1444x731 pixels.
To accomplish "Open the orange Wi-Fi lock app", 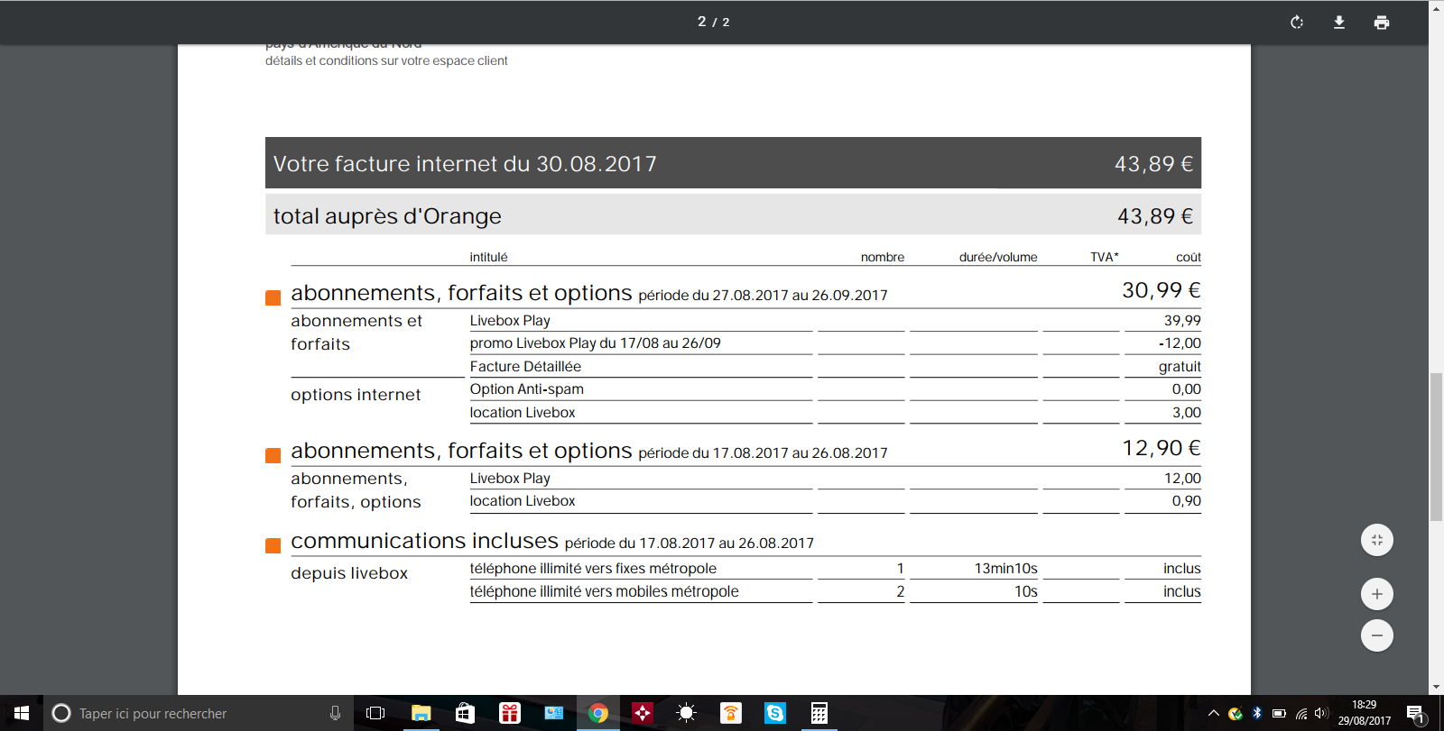I will (730, 713).
